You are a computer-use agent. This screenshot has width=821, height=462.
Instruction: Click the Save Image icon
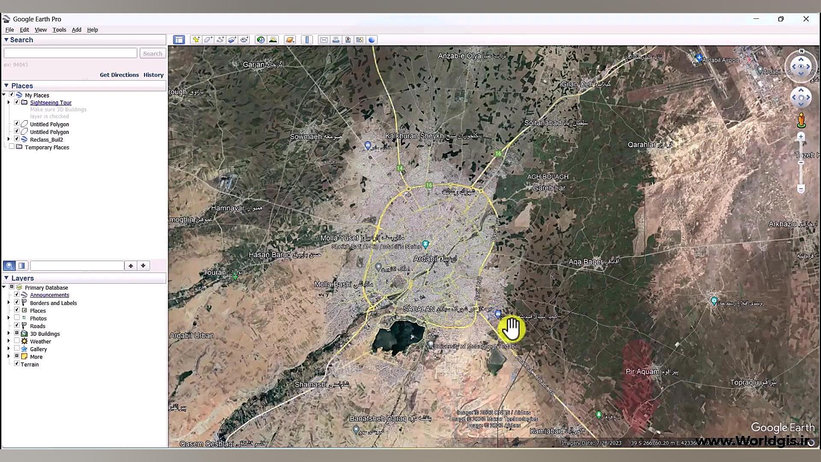(348, 40)
